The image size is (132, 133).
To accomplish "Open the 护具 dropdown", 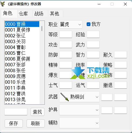I will pyautogui.click(x=79, y=110).
